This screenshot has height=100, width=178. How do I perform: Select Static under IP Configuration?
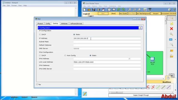click(74, 34)
